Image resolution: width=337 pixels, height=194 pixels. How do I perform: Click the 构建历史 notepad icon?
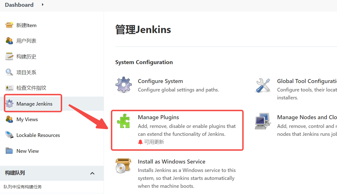(9, 56)
